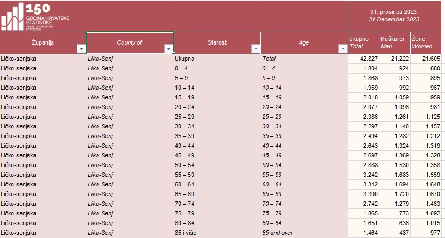Select total value 2.297

[x=364, y=126]
